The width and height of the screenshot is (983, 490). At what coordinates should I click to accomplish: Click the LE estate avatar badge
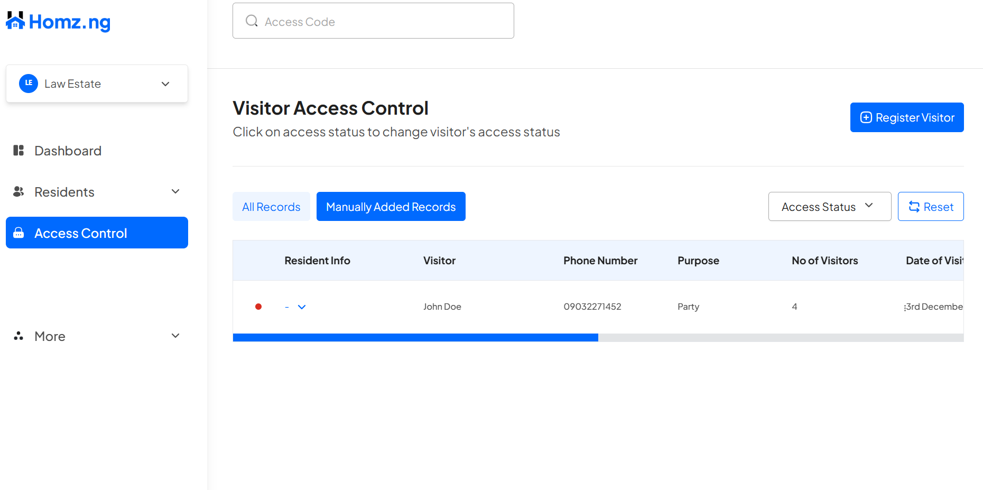29,83
